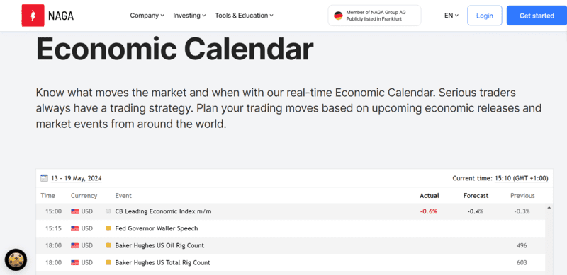Click the previous value 603
The height and width of the screenshot is (275, 567).
point(522,263)
